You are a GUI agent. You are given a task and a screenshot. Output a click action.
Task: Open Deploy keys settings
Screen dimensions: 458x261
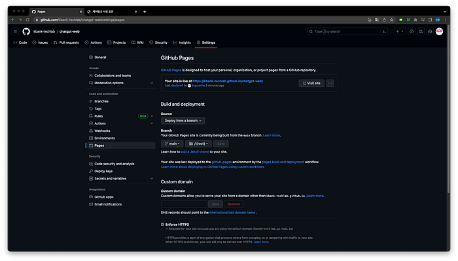105,171
